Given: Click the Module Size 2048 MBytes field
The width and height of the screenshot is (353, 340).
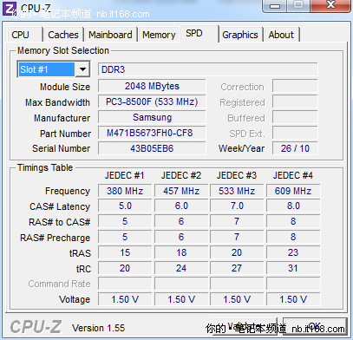Looking at the screenshot, I should (152, 86).
